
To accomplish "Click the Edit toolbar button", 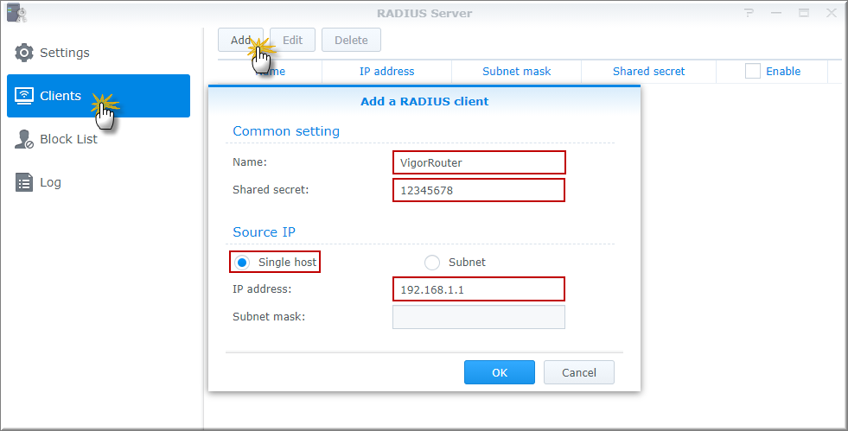I will click(292, 40).
